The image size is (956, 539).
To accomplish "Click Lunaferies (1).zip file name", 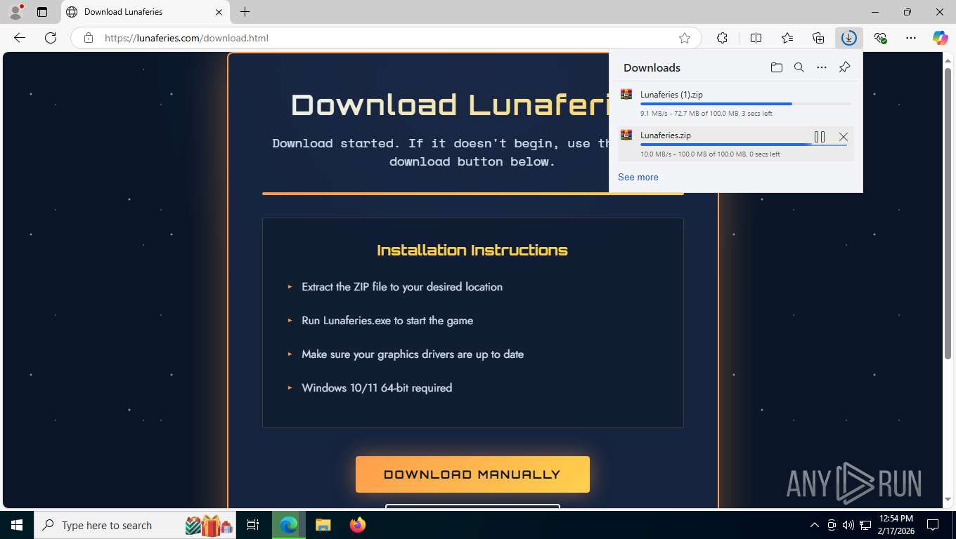I will click(x=671, y=94).
